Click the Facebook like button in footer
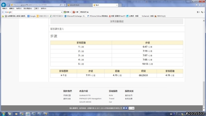 point(125,108)
